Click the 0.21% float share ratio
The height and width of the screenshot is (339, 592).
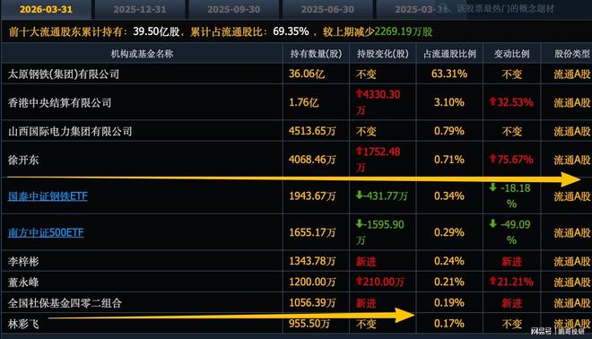(449, 282)
